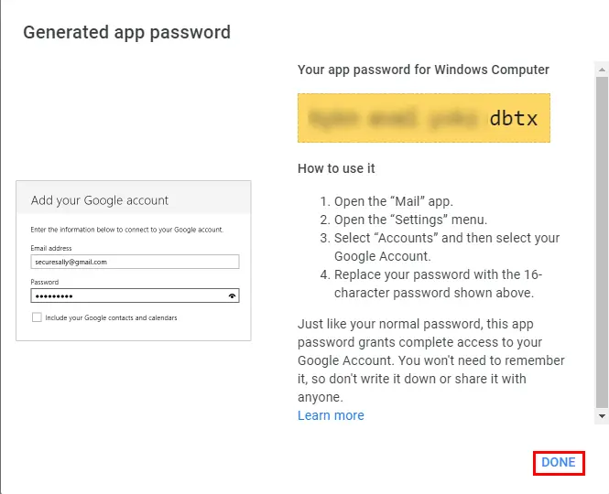Click the "Add your Google account" header
Image resolution: width=609 pixels, height=494 pixels.
click(100, 200)
